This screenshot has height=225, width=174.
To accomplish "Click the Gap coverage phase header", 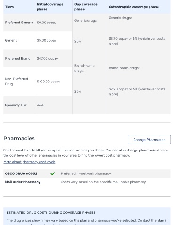I will 86,7.
